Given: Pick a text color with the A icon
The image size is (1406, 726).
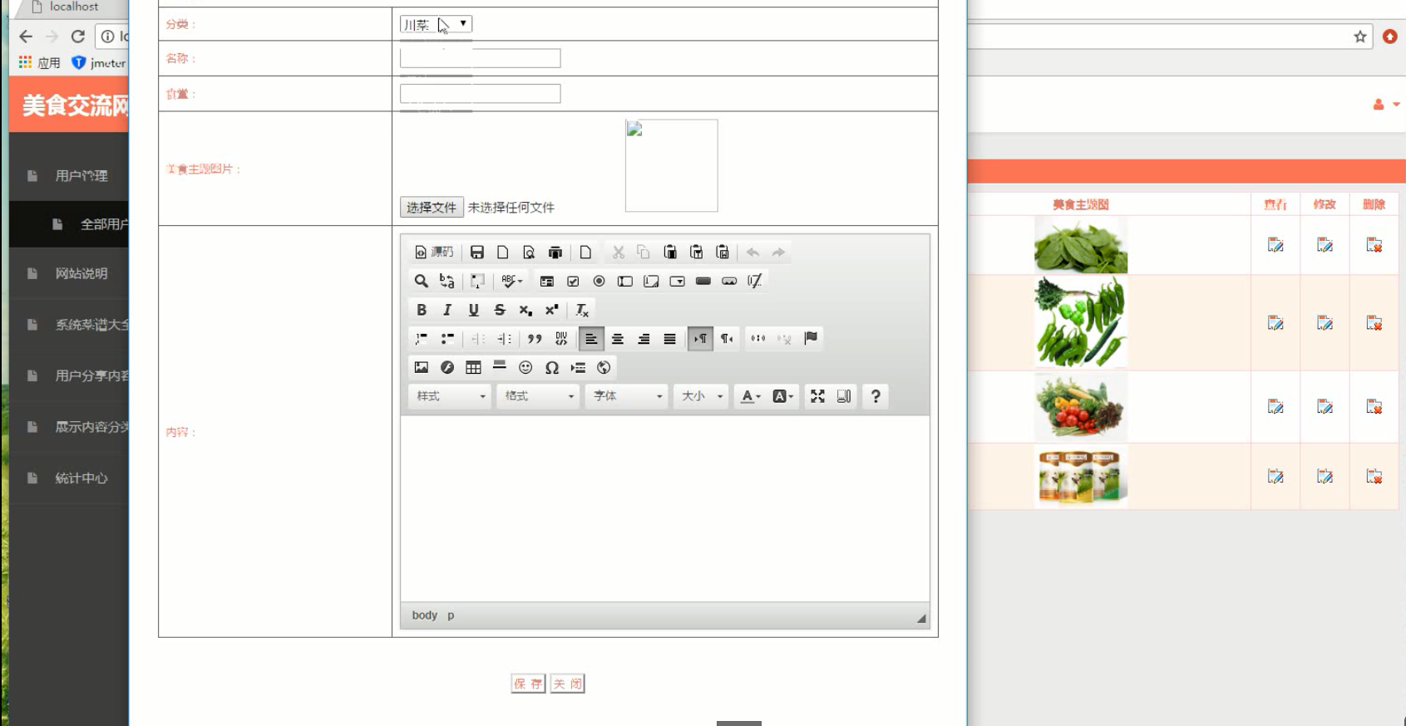Looking at the screenshot, I should tap(751, 396).
